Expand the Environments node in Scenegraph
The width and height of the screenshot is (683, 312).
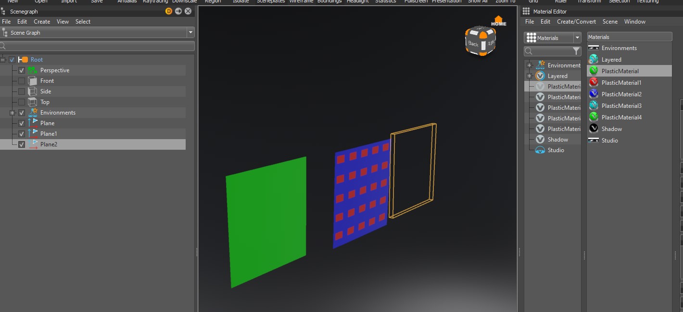click(12, 112)
